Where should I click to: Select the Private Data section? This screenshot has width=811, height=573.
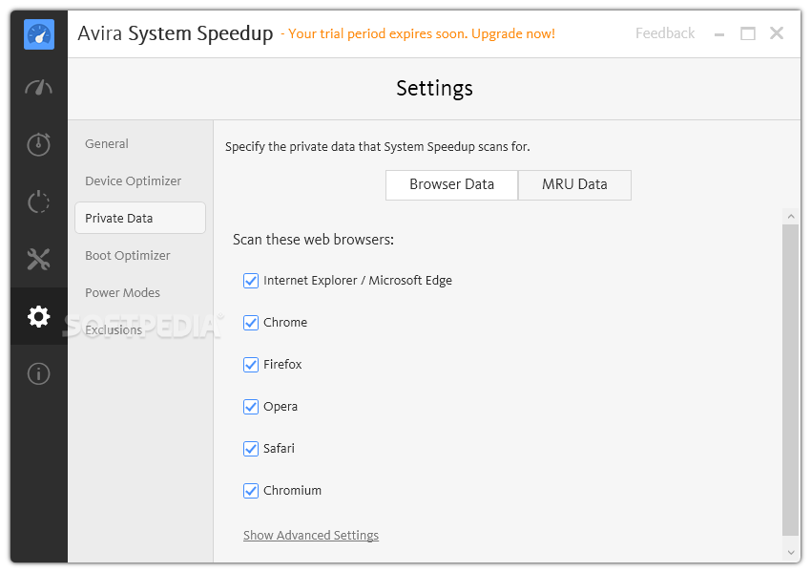[140, 218]
